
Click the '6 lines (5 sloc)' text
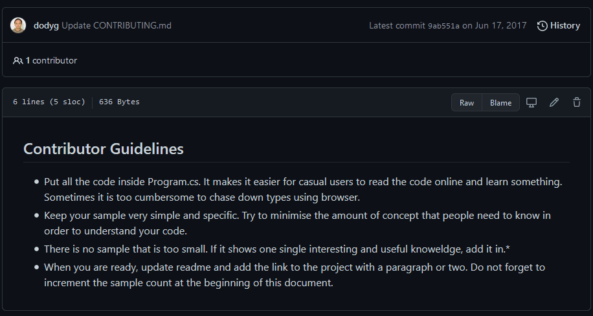pos(49,102)
